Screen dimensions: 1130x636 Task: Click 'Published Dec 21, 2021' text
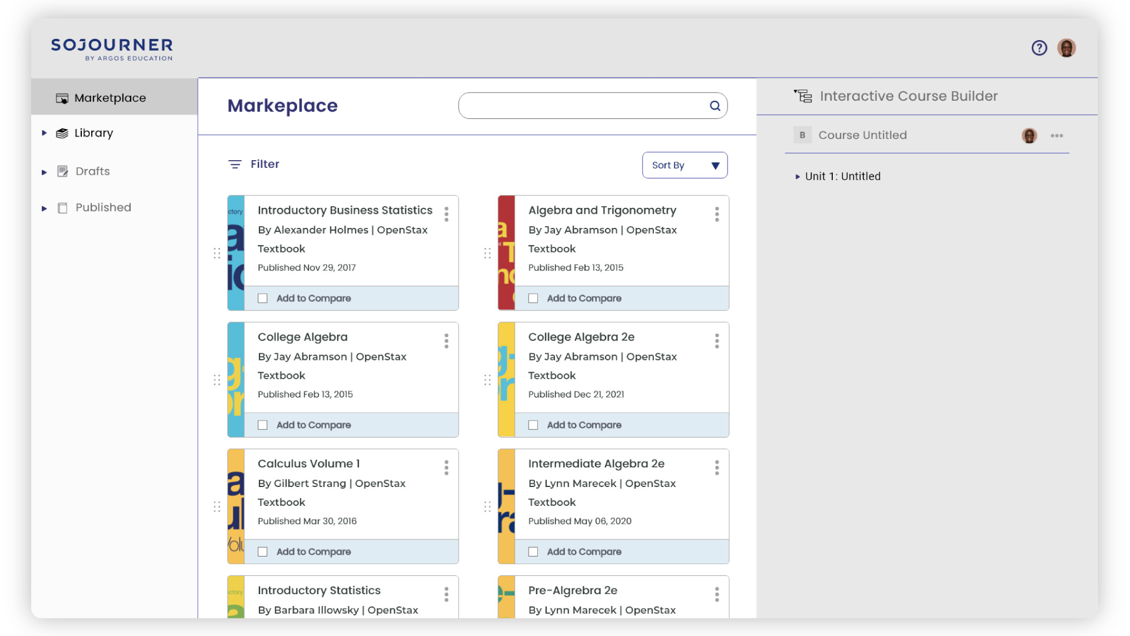(576, 395)
